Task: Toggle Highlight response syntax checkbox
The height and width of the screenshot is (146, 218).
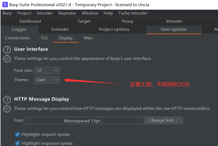Action: coord(17,143)
